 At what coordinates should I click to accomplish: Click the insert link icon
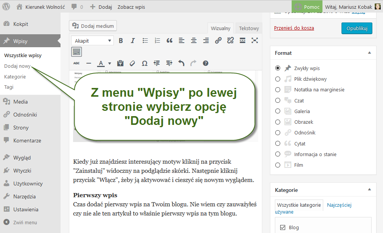tap(218, 41)
